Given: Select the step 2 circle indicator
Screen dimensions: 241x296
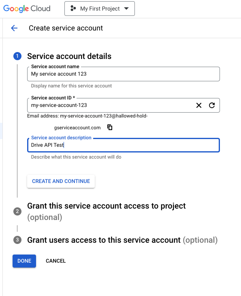Looking at the screenshot, I should [x=17, y=211].
